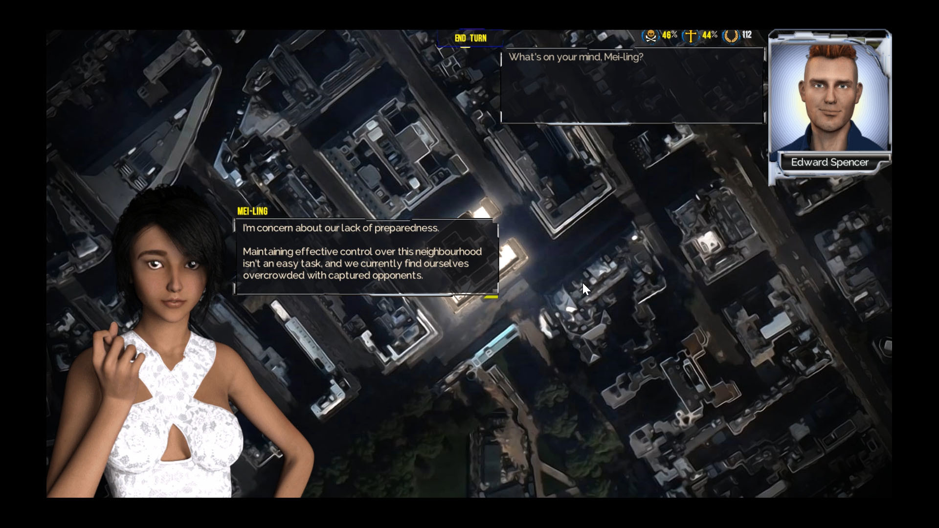Click the golden cross faith icon
Viewport: 939px width, 528px height.
(x=691, y=35)
